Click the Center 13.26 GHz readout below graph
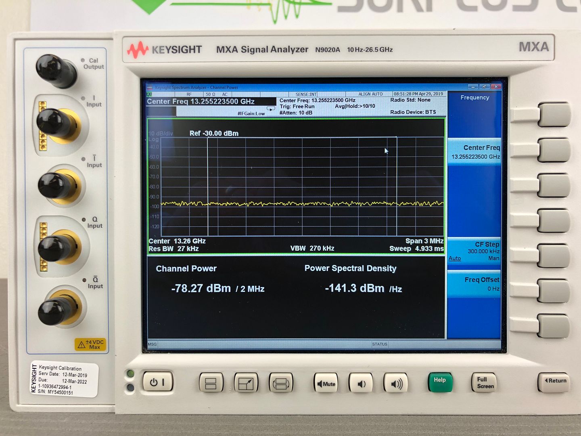This screenshot has width=581, height=436. 177,241
